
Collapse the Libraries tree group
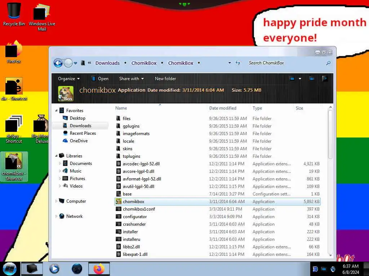click(56, 156)
